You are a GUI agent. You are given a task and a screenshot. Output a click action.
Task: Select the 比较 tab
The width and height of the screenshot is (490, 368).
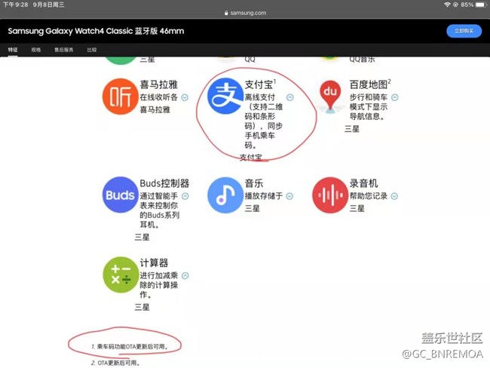tap(91, 50)
